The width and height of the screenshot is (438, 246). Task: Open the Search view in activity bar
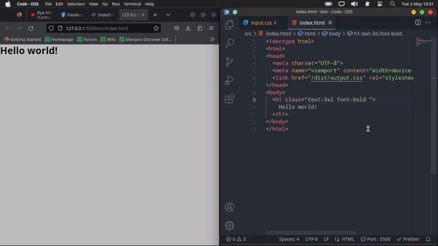pyautogui.click(x=230, y=43)
